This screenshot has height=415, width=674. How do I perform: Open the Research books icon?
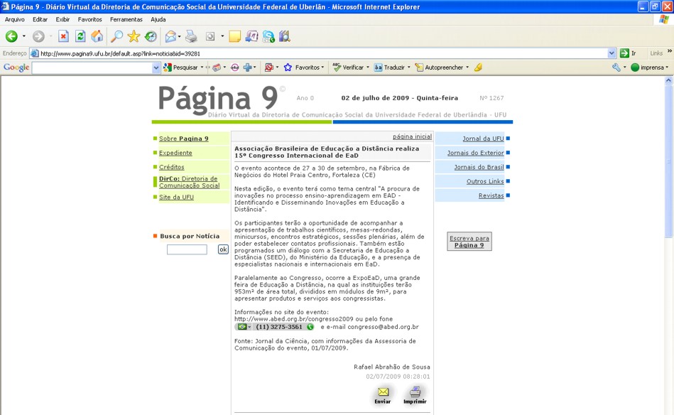click(x=285, y=36)
